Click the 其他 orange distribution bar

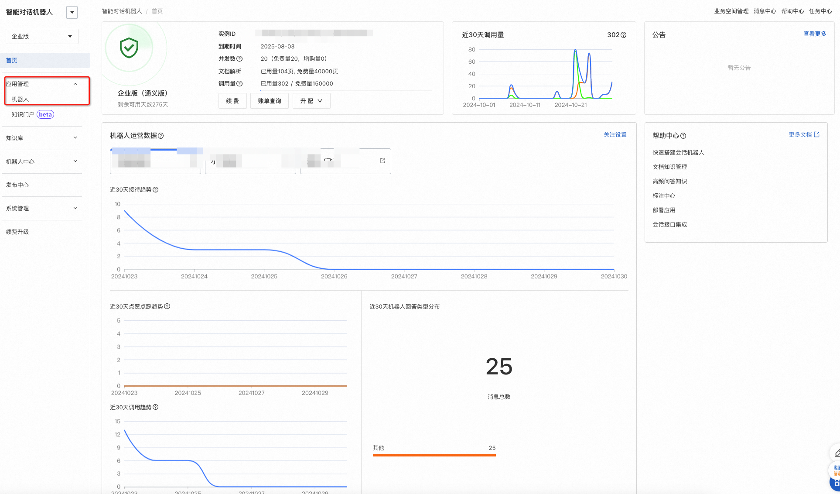point(434,455)
